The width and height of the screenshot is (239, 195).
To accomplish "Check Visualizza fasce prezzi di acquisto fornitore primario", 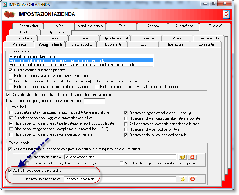I will point(121,163).
